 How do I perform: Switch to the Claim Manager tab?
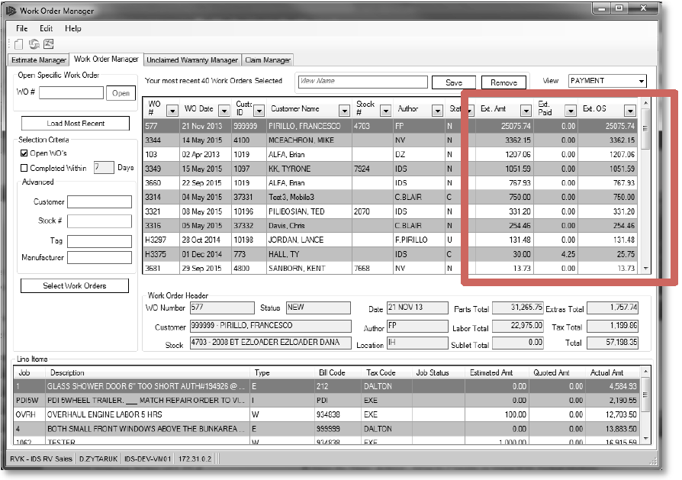pyautogui.click(x=268, y=60)
